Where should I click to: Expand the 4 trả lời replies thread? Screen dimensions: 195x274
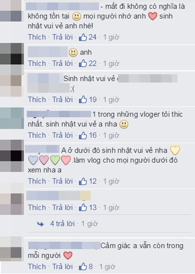[62, 224]
